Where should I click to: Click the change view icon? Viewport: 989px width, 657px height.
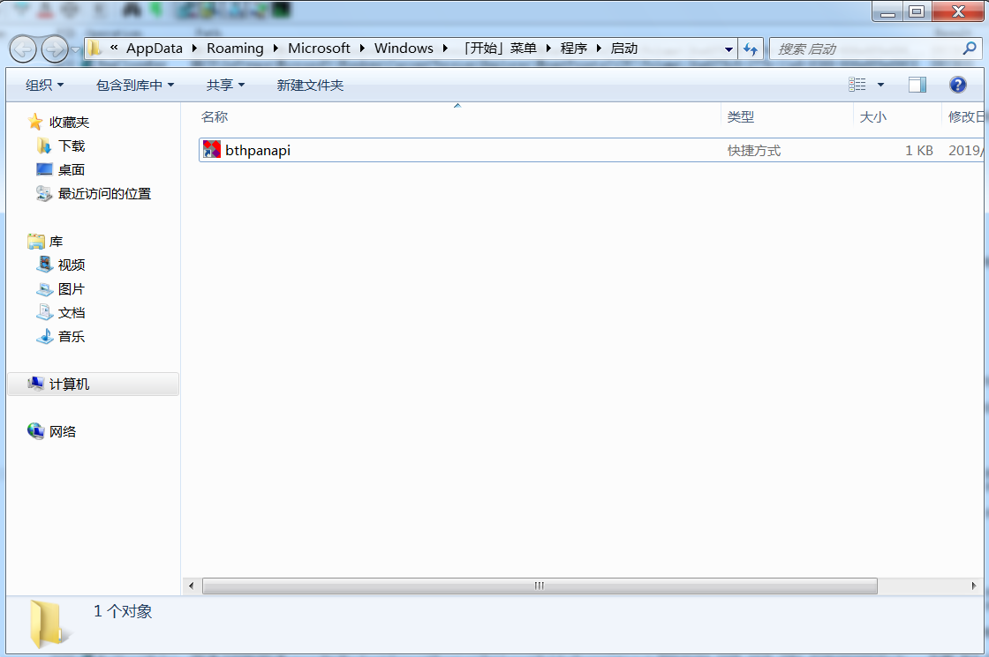tap(857, 85)
